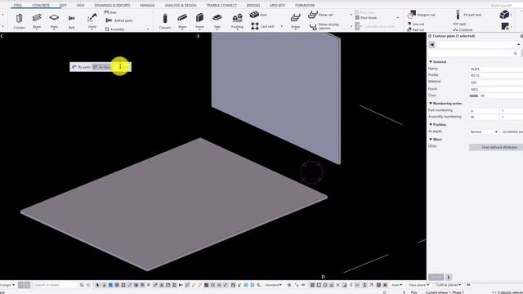This screenshot has width=523, height=294.
Task: Click the Fit part end tool
Action: [x=468, y=15]
